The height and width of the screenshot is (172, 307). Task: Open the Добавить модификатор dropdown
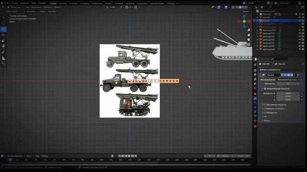(x=282, y=70)
